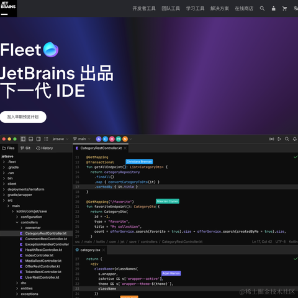Click the JetBrains logo

pyautogui.click(x=8, y=8)
